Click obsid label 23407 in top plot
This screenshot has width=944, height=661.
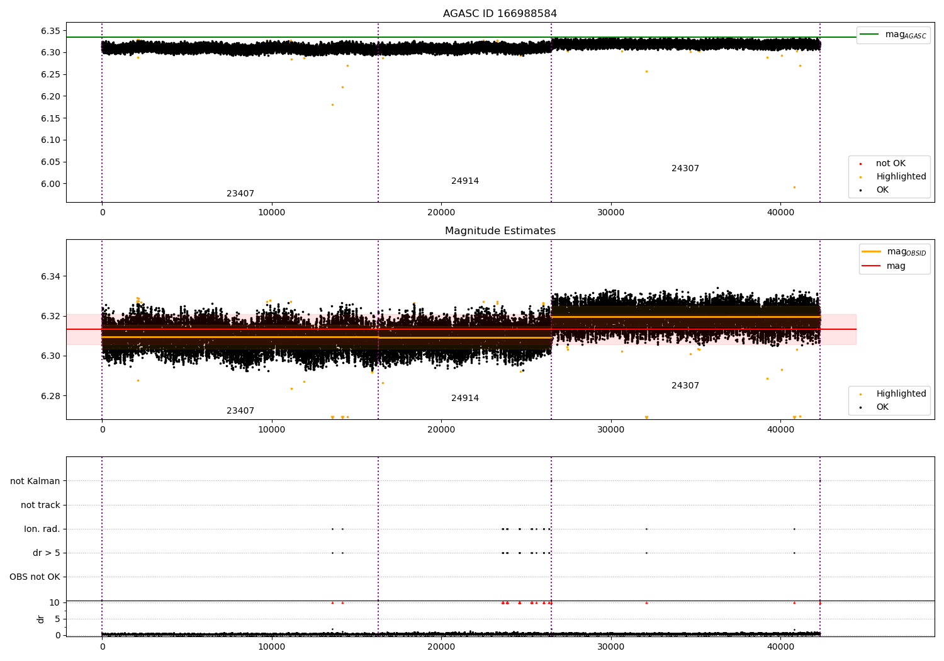point(240,194)
